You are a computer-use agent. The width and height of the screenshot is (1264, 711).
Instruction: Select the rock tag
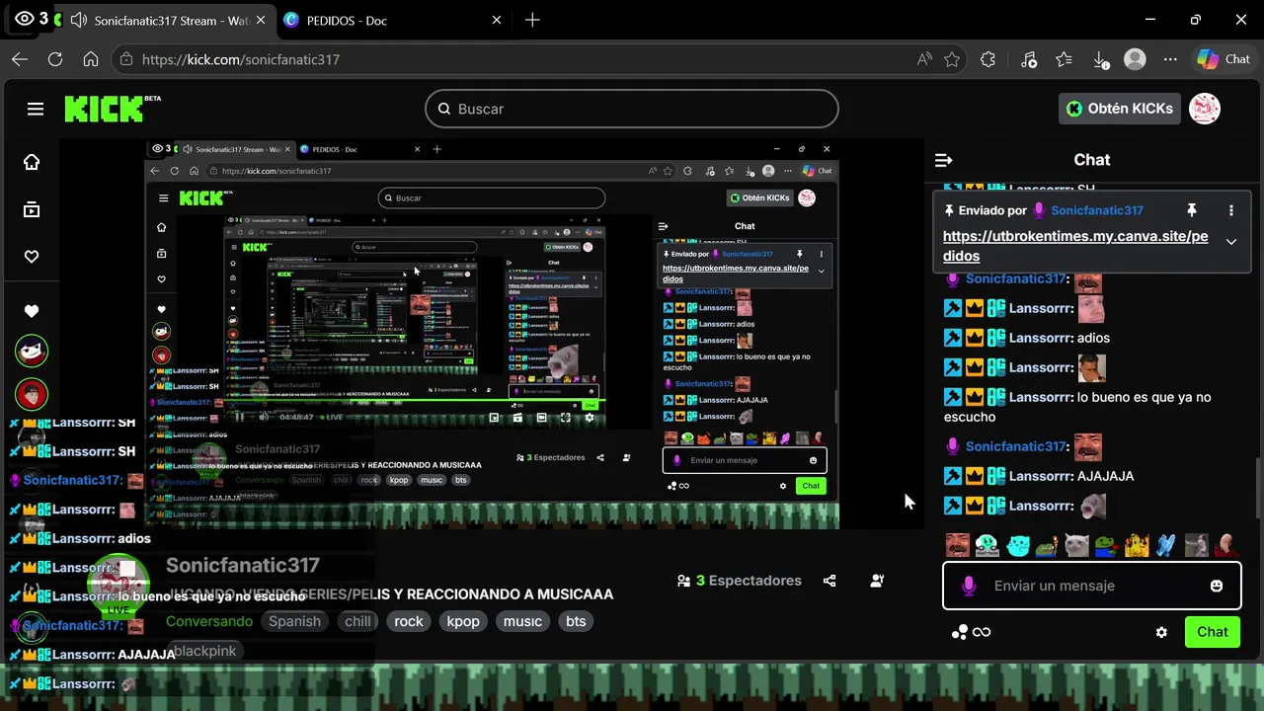[x=409, y=621]
